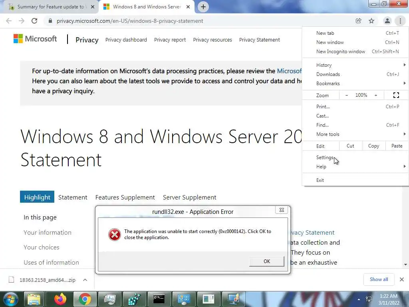Viewport: 409px width, 307px height.
Task: Select New window from Chrome menu
Action: coord(355,42)
